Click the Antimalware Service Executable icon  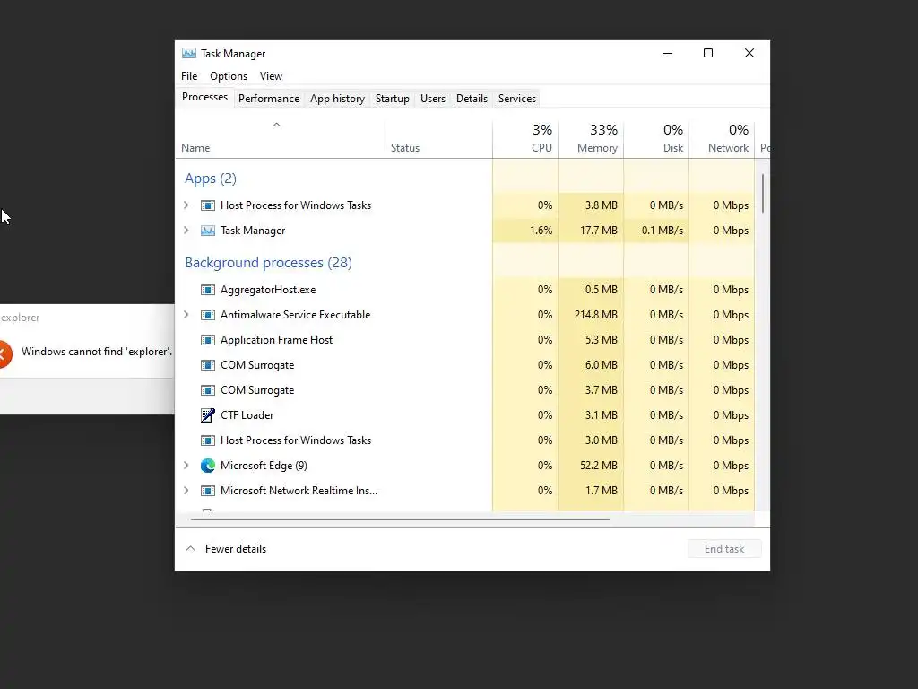[208, 315]
